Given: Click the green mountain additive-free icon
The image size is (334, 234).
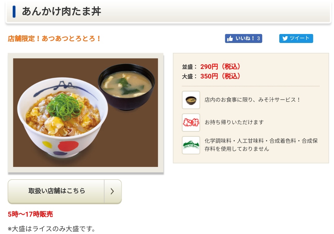Looking at the screenshot, I should (x=191, y=145).
